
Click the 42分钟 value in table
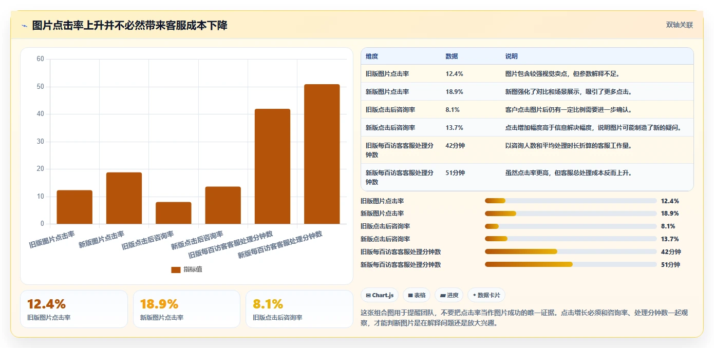pos(455,146)
